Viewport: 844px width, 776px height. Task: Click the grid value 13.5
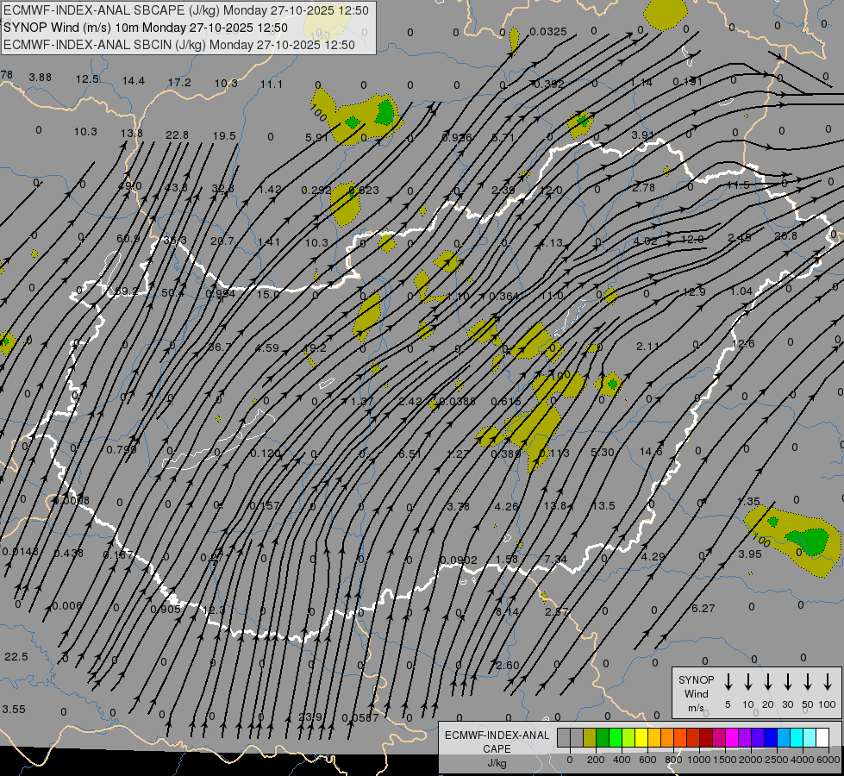[603, 505]
